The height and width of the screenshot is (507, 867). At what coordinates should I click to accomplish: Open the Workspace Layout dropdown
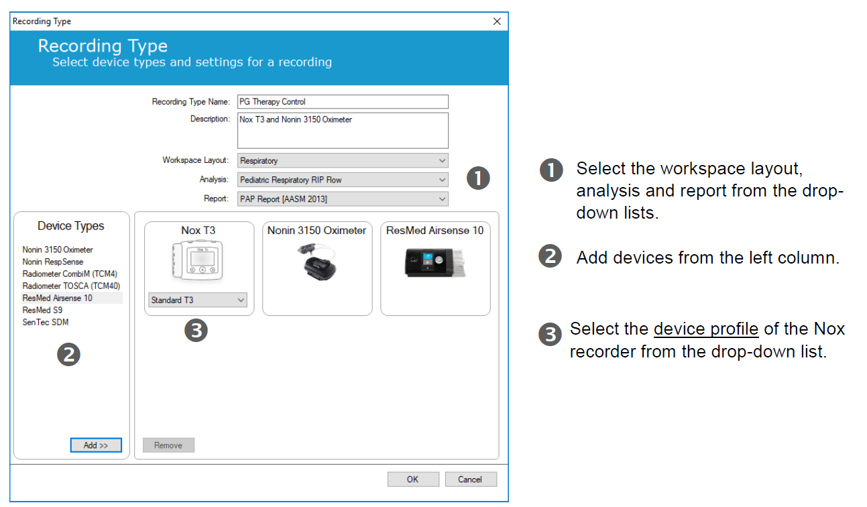click(343, 161)
